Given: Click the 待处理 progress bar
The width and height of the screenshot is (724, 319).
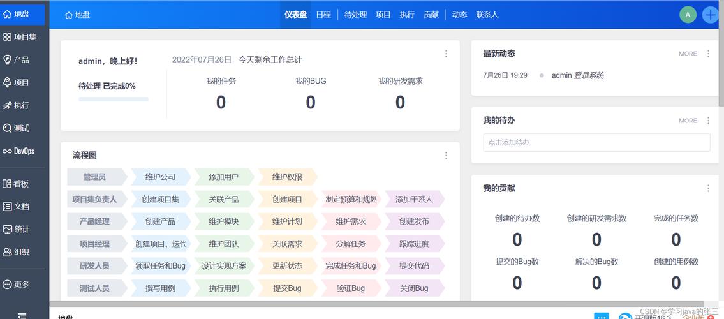Looking at the screenshot, I should point(114,99).
